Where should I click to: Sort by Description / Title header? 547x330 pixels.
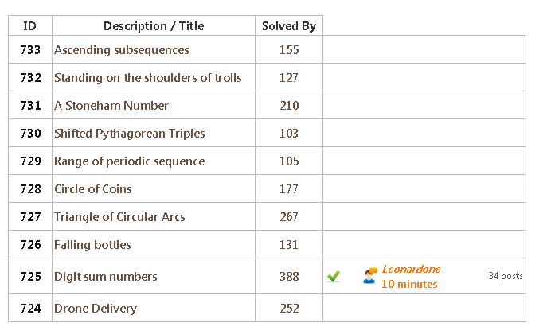point(154,26)
